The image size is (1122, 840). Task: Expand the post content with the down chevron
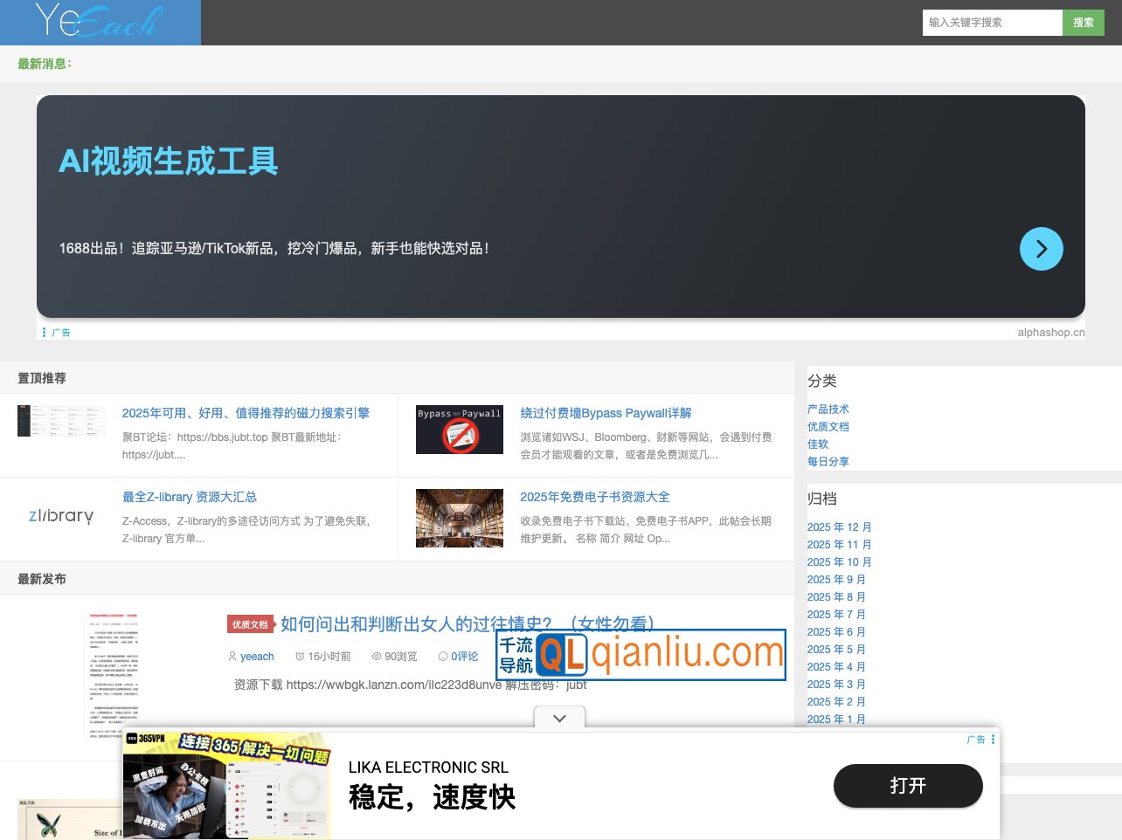coord(558,718)
